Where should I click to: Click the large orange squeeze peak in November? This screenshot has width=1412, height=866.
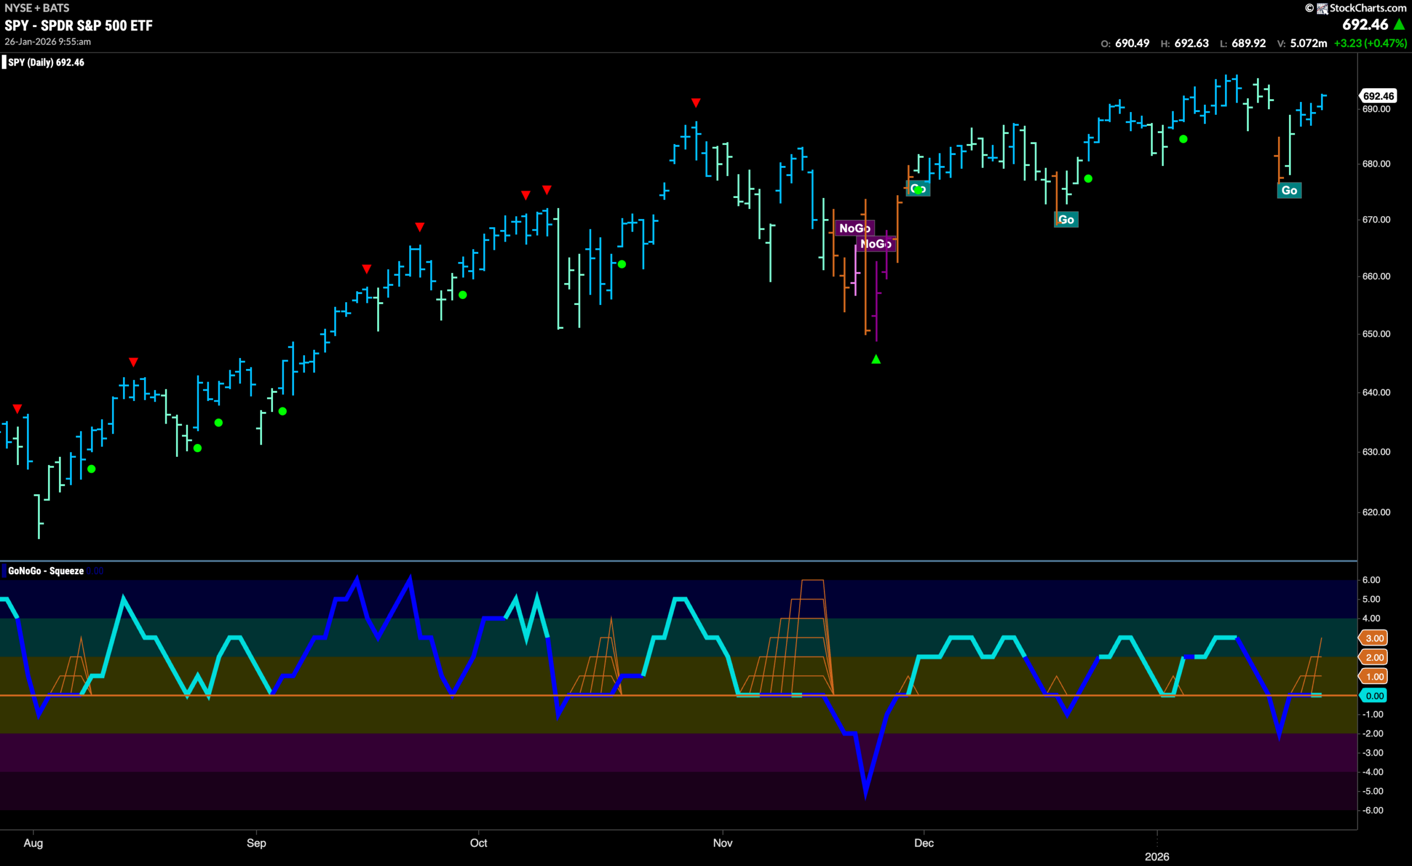click(812, 581)
